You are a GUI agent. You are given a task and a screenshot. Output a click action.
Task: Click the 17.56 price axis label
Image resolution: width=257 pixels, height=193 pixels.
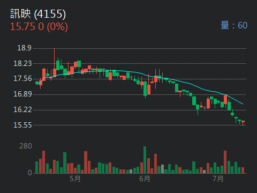pos(22,79)
